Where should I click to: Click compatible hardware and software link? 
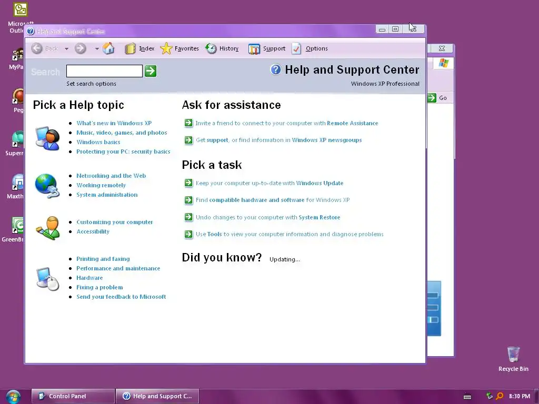click(x=257, y=199)
